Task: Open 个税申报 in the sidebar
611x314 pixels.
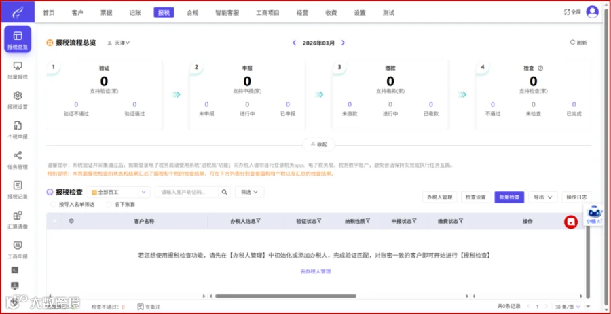Action: (x=18, y=130)
